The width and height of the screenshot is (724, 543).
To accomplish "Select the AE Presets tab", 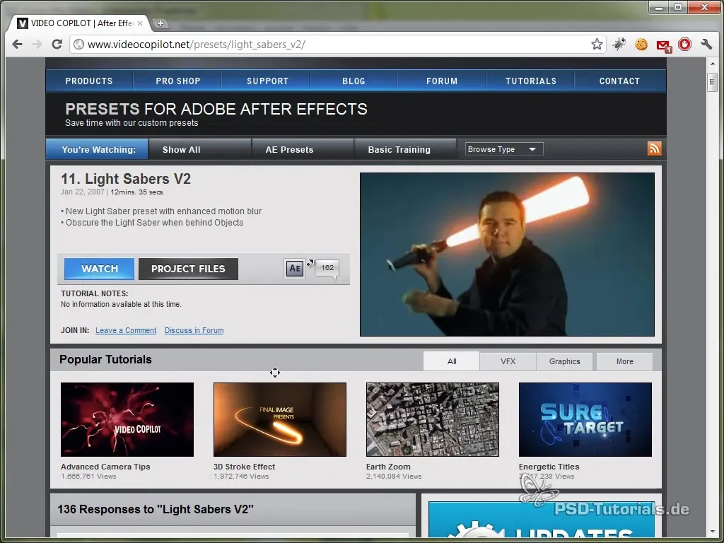I will 303,149.
